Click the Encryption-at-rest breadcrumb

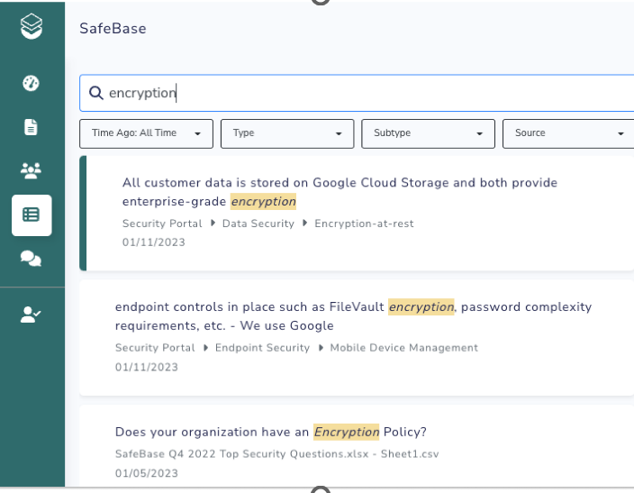pyautogui.click(x=364, y=224)
